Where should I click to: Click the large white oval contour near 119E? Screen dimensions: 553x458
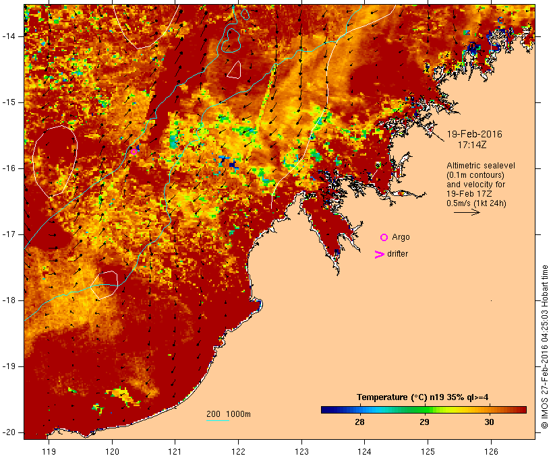pyautogui.click(x=55, y=162)
